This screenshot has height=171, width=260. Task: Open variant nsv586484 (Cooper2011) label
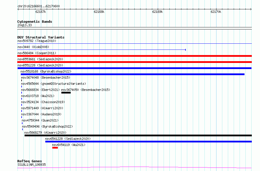click(37, 53)
